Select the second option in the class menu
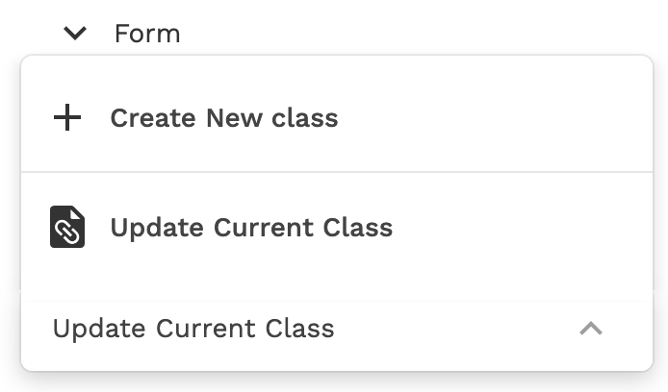The height and width of the screenshot is (392, 668). coord(251,228)
